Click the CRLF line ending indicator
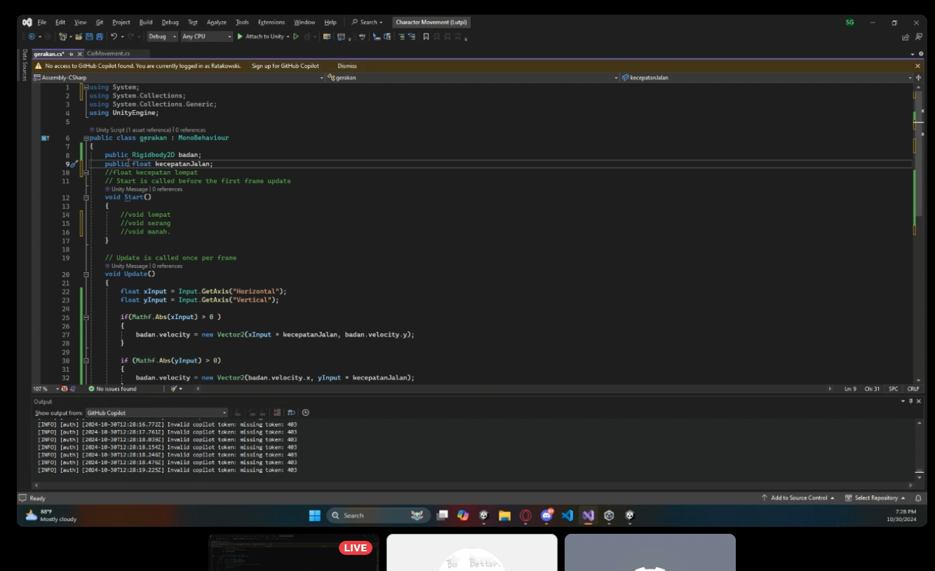This screenshot has width=935, height=571. click(913, 389)
